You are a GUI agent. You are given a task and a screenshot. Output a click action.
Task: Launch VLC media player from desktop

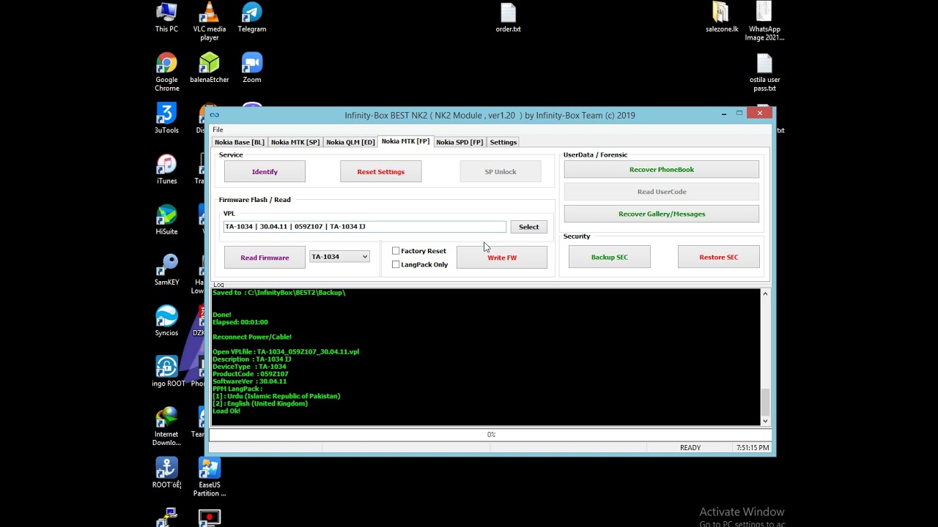point(210,22)
